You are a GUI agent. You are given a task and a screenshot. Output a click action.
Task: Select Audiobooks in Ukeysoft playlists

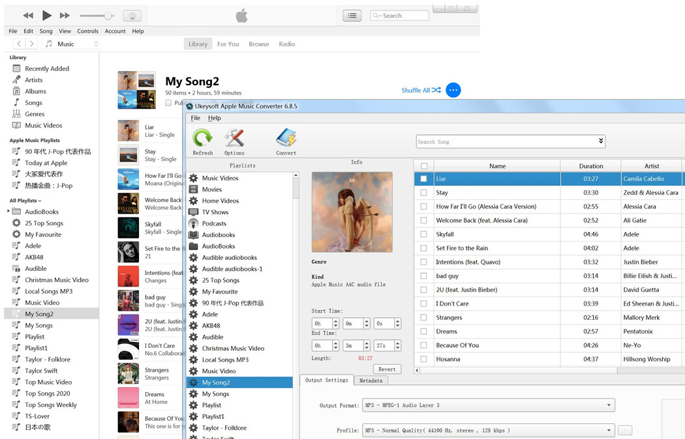tap(218, 234)
